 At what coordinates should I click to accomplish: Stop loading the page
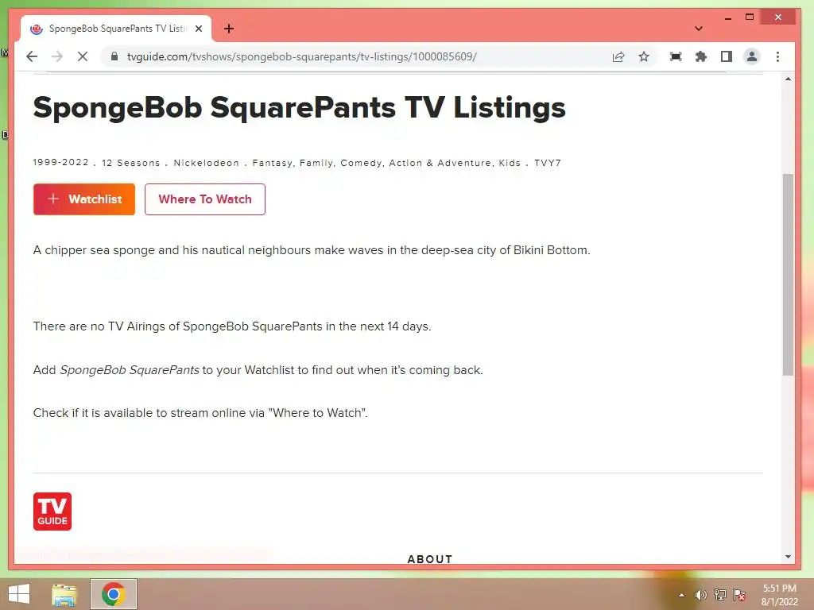pos(83,56)
